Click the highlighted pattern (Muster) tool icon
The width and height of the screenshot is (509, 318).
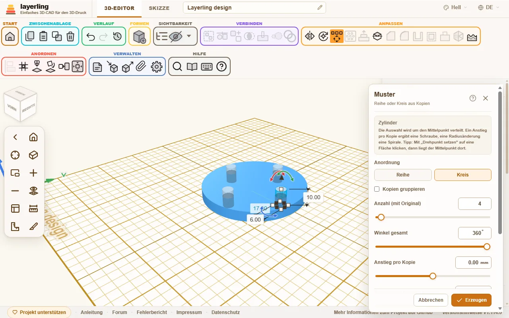pos(337,36)
